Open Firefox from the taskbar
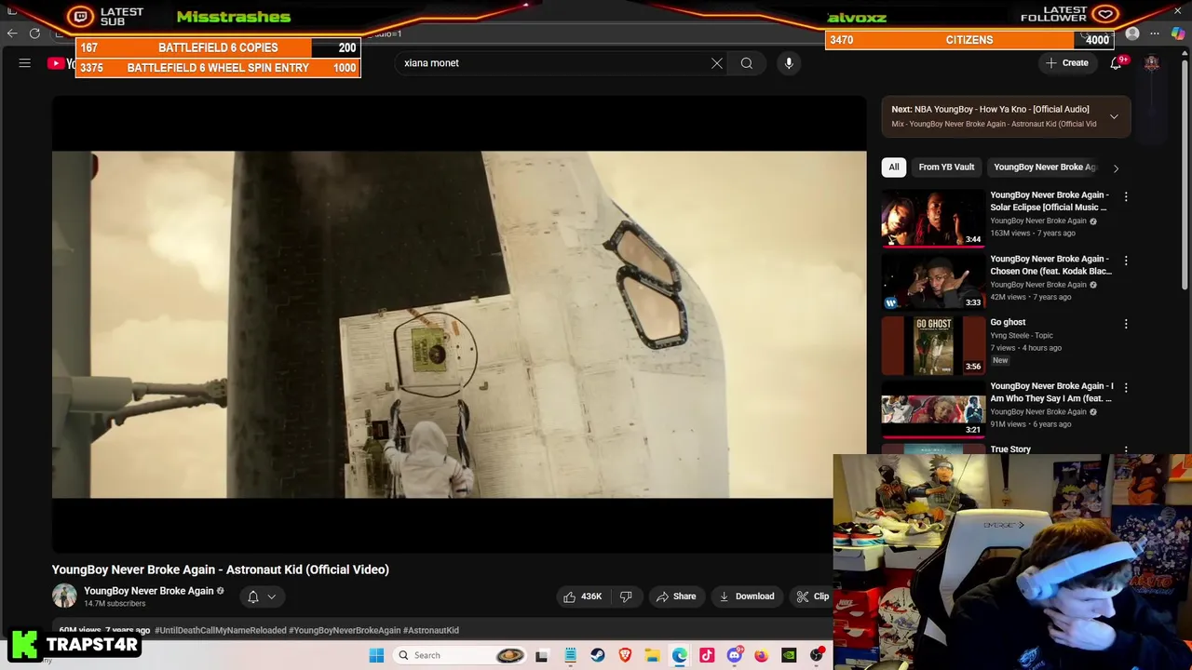 pos(762,655)
